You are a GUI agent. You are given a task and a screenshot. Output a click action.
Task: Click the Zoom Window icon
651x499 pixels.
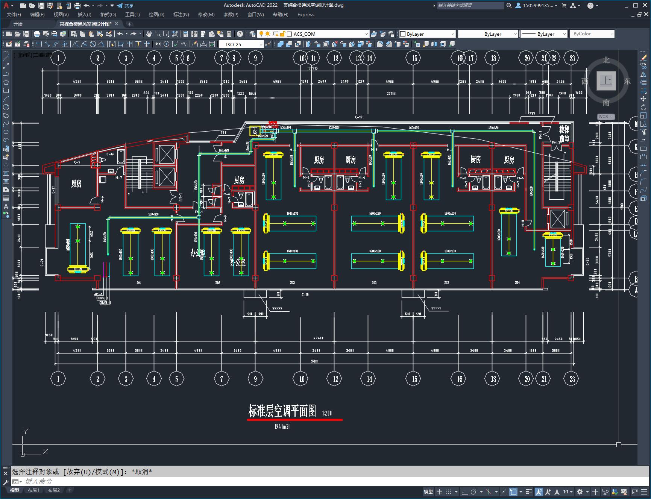[166, 34]
